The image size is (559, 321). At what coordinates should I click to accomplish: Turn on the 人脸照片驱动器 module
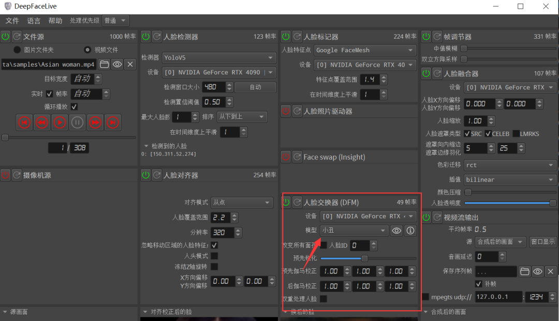pos(286,111)
